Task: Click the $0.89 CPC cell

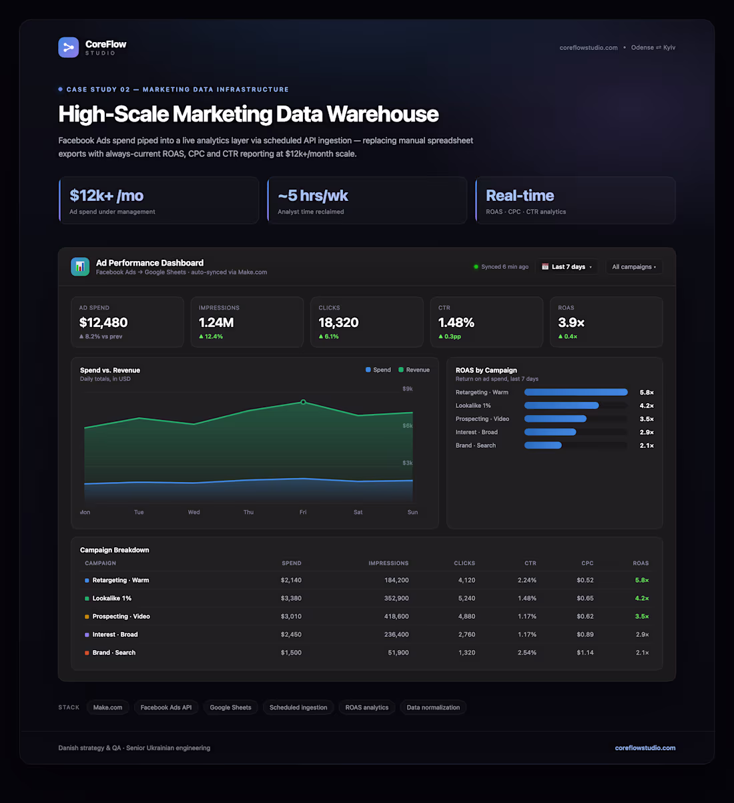Action: (585, 635)
